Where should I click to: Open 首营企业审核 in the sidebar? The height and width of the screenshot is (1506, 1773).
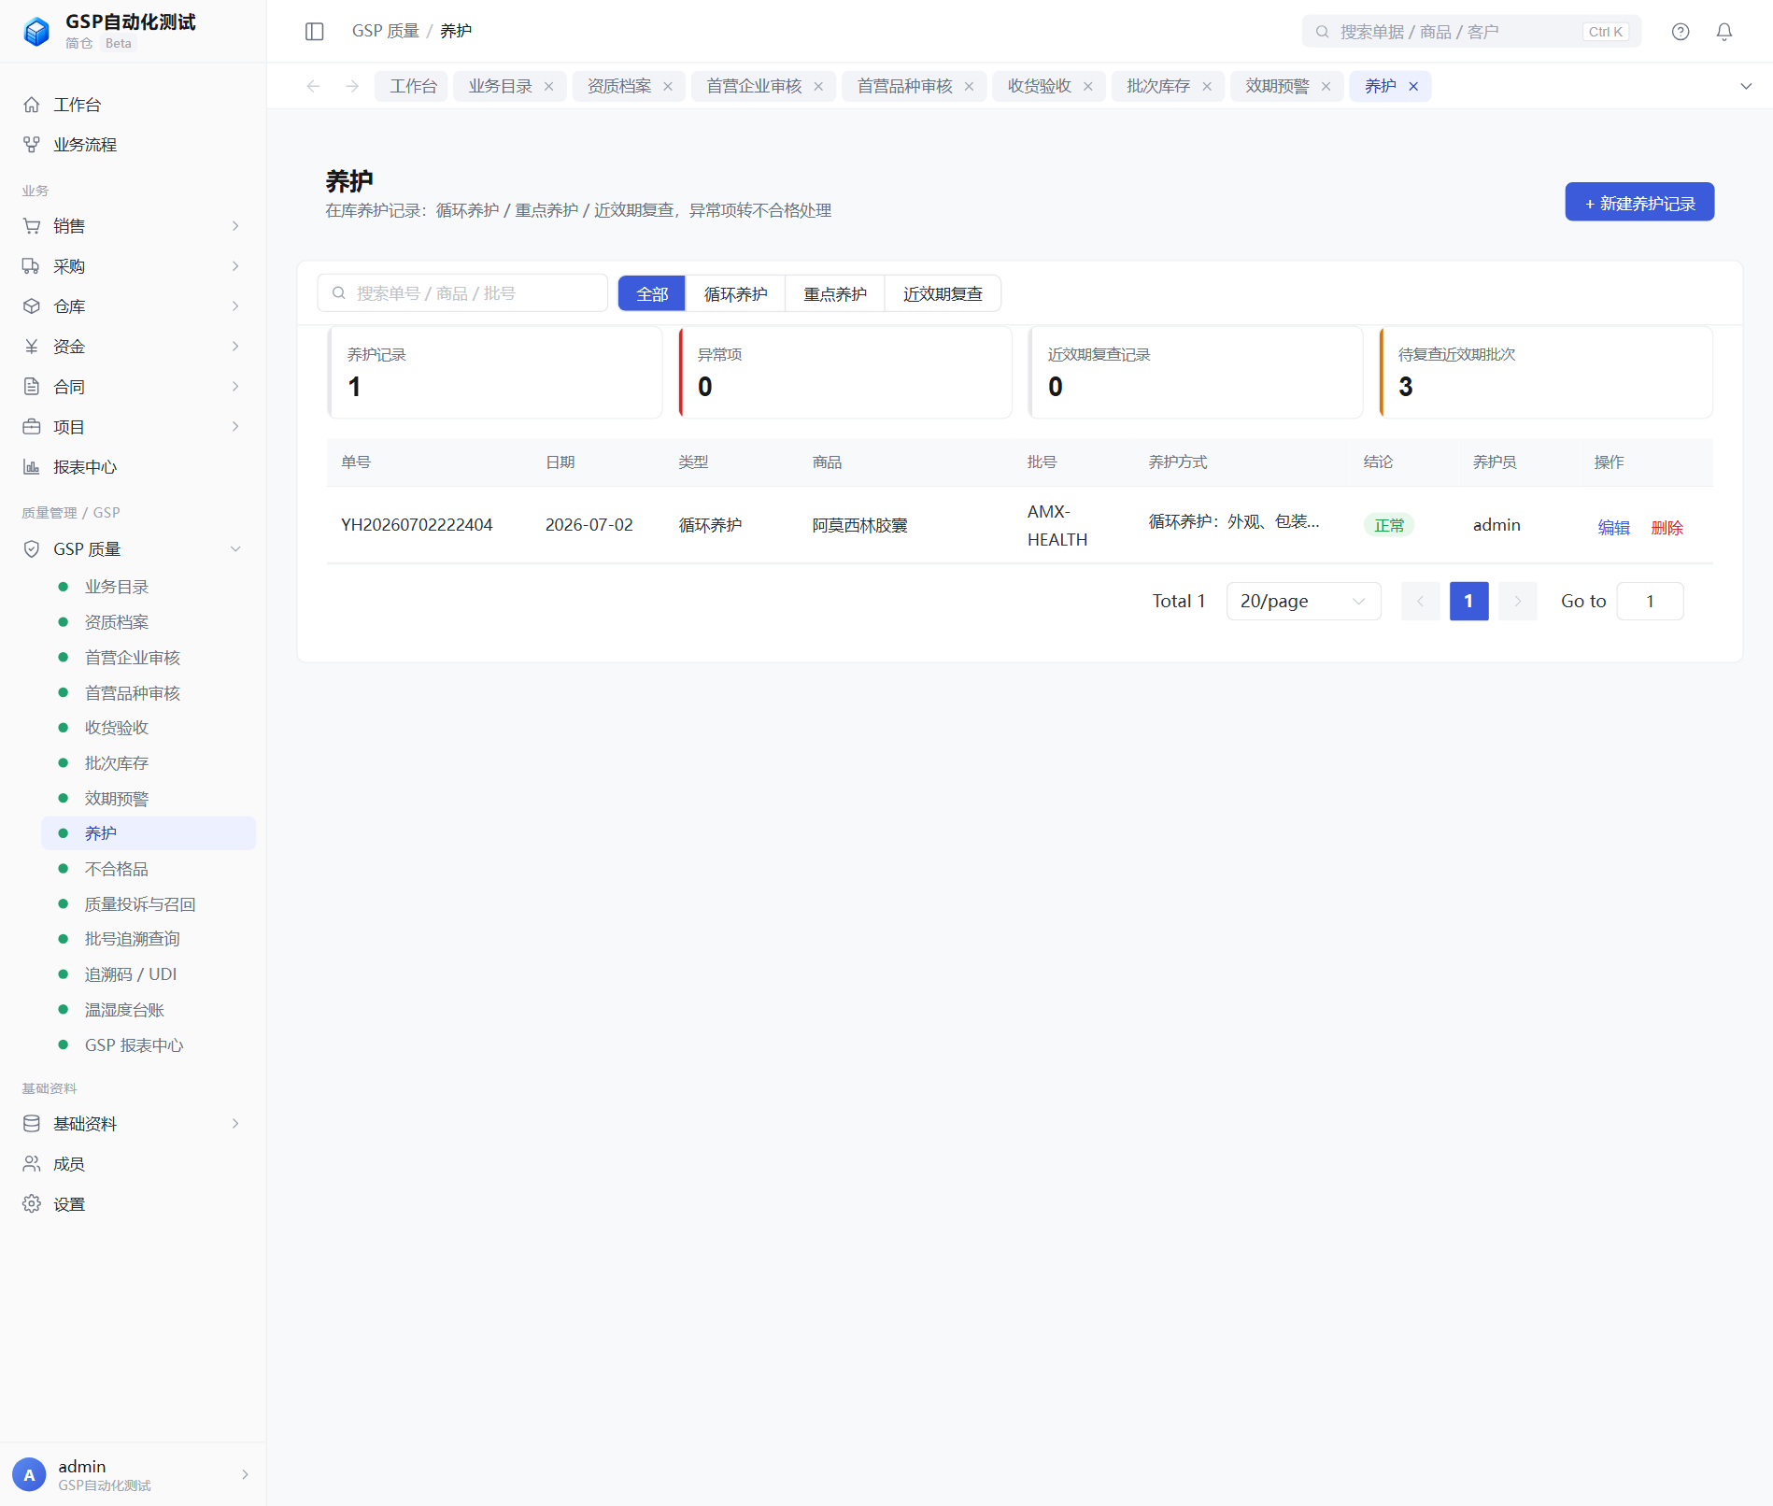pyautogui.click(x=149, y=658)
